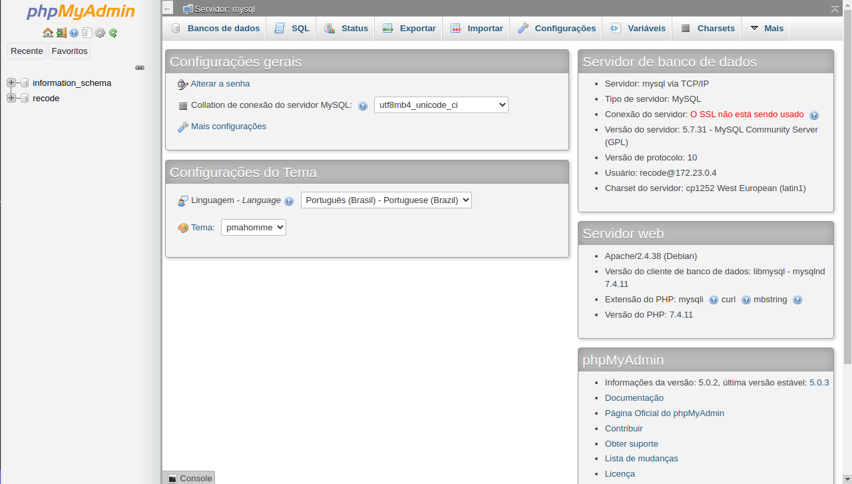The width and height of the screenshot is (852, 484).
Task: Switch to the Configurações tab
Action: coord(556,29)
